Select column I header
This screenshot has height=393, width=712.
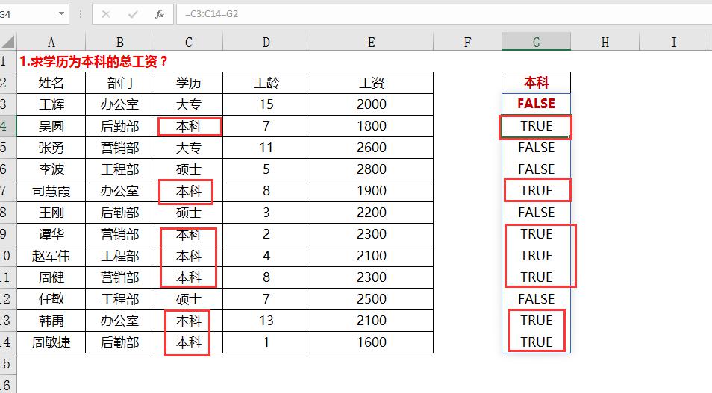[x=673, y=43]
